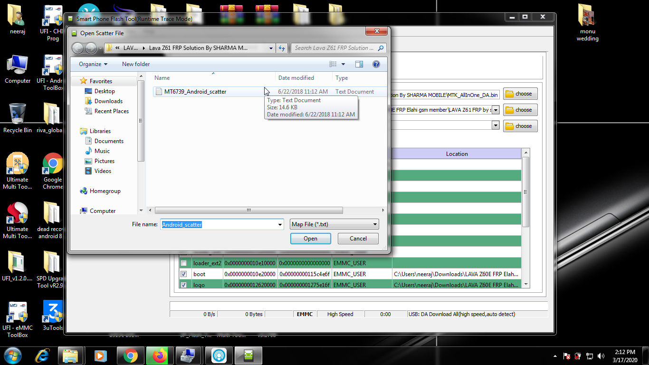Show hidden tray icons arrow
Screen dimensions: 649x365
click(555, 356)
